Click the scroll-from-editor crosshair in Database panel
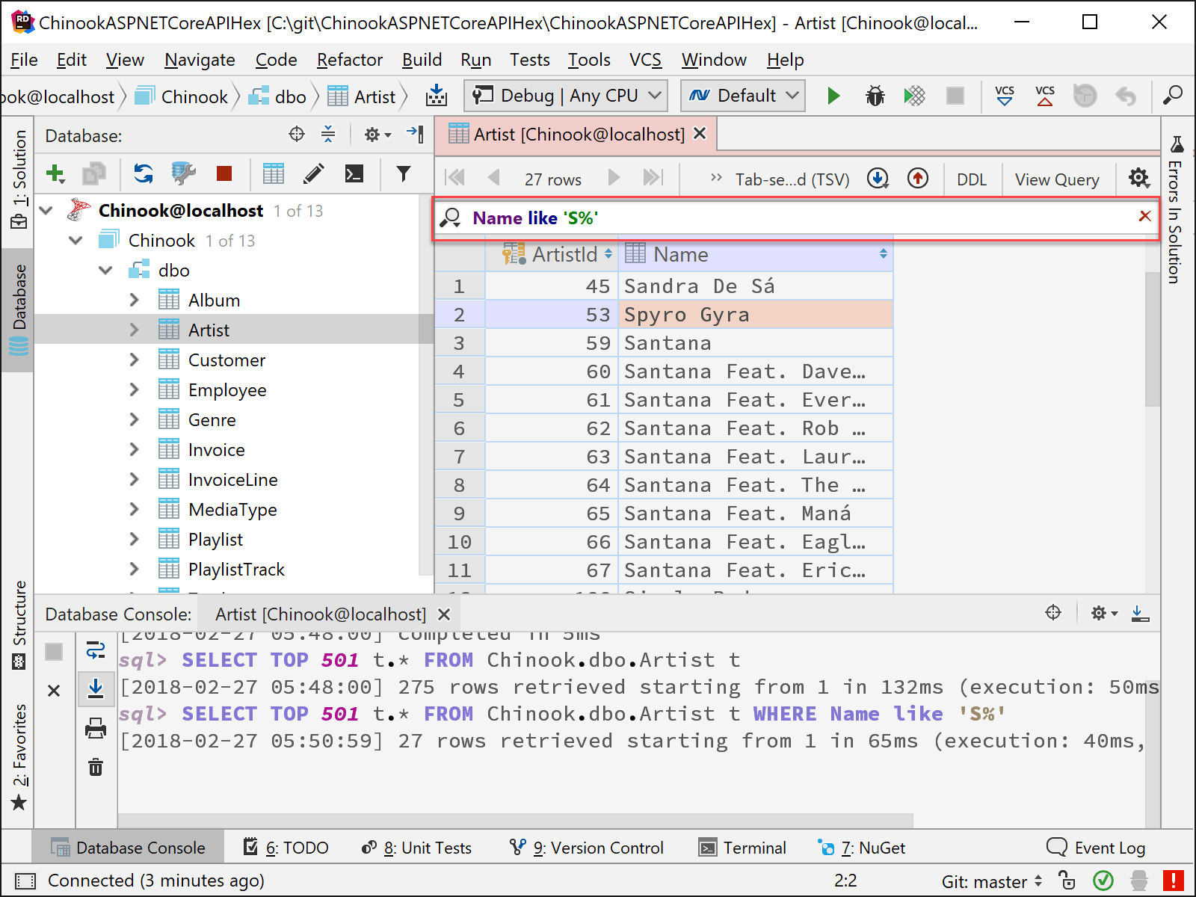This screenshot has height=897, width=1196. pyautogui.click(x=297, y=135)
